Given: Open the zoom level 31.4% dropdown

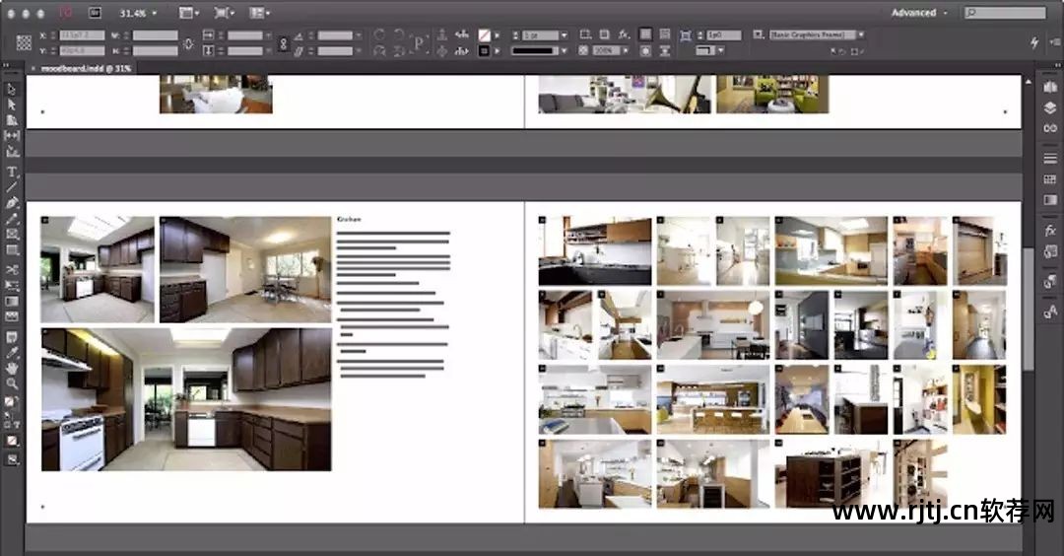Looking at the screenshot, I should point(138,13).
